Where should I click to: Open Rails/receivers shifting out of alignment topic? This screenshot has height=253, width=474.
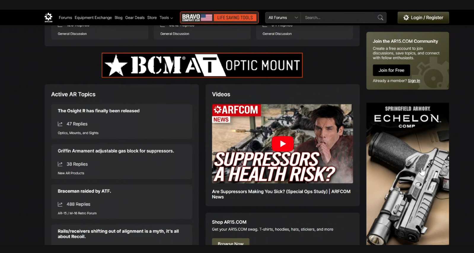click(x=118, y=234)
